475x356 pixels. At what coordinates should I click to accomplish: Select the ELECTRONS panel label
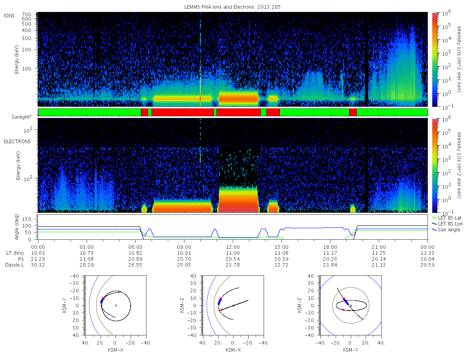click(17, 141)
